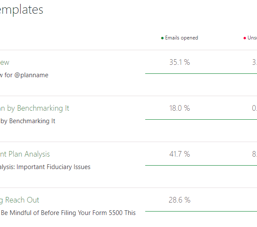Select the Emails opened legend label
This screenshot has height=227, width=257.
182,38
